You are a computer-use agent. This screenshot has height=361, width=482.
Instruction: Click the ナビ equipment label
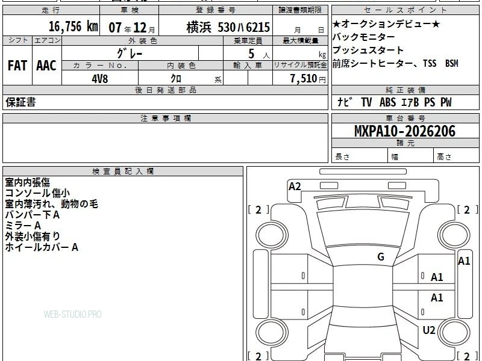345,102
